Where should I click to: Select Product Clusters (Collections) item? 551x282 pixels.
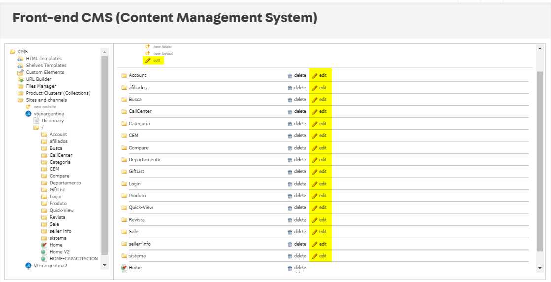pyautogui.click(x=58, y=93)
